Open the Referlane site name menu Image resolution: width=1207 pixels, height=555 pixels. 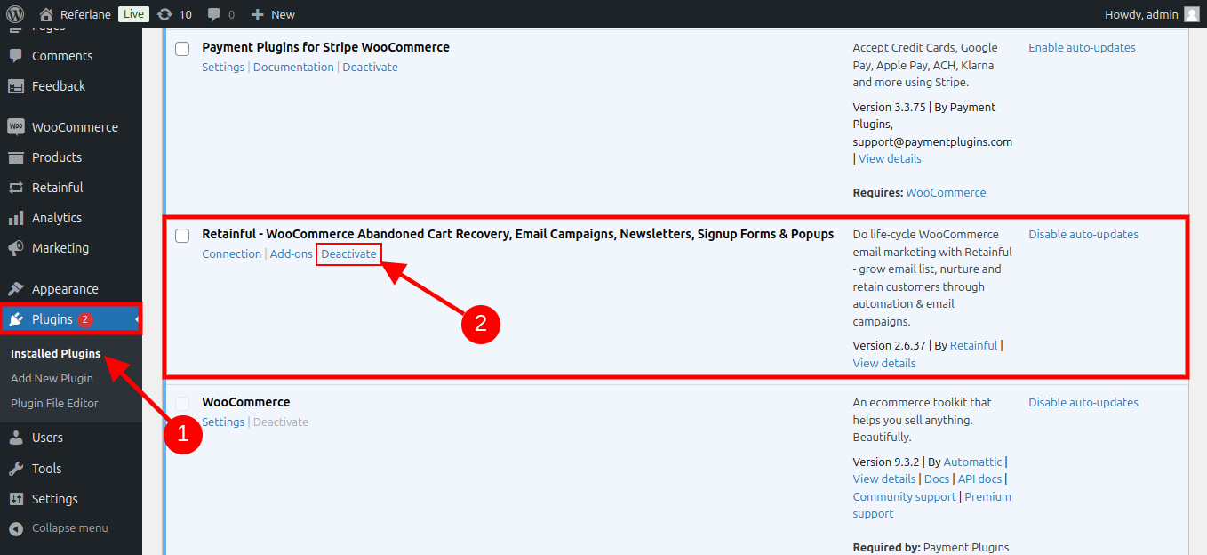[x=85, y=14]
